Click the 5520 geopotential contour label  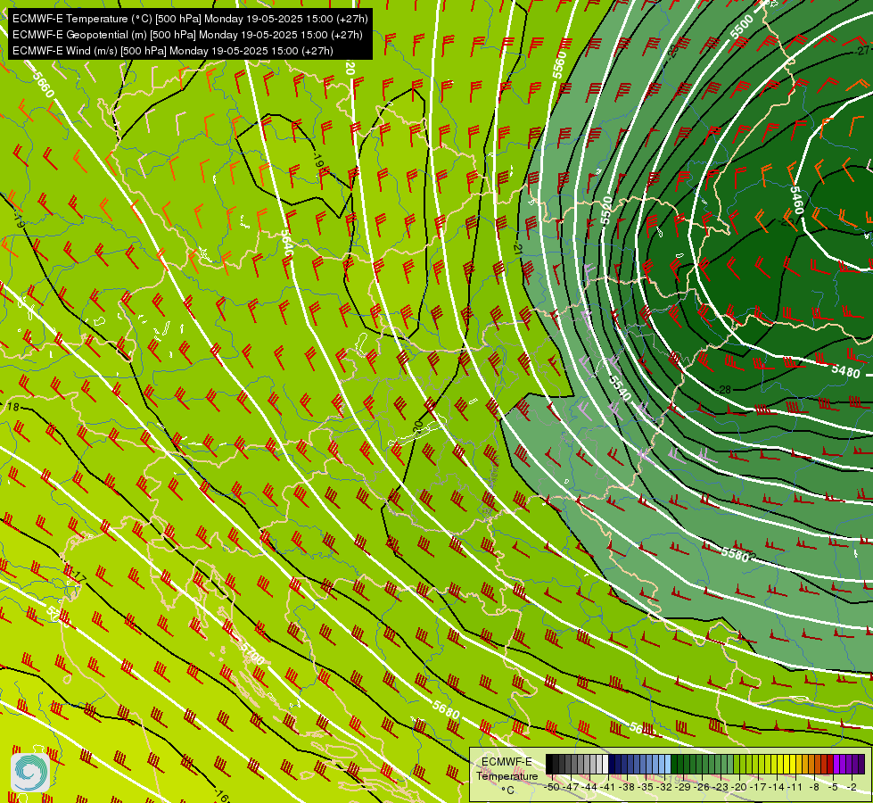click(607, 210)
